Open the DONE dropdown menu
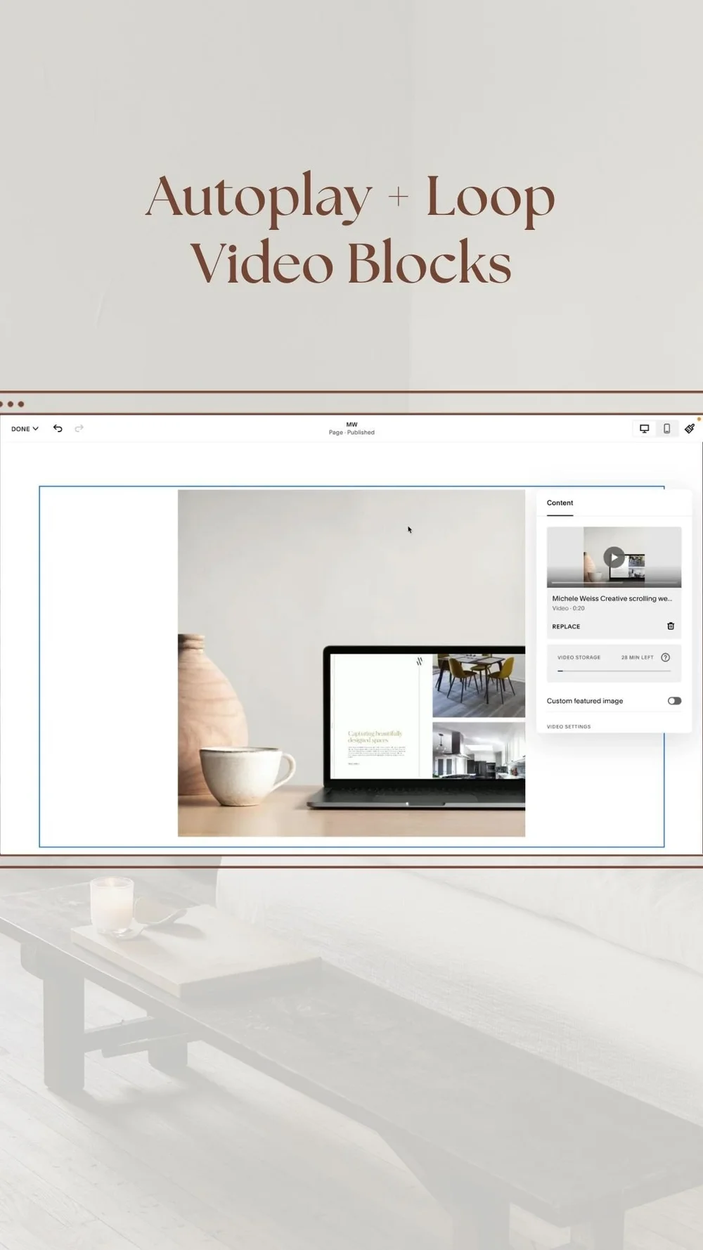The image size is (703, 1250). pos(25,429)
